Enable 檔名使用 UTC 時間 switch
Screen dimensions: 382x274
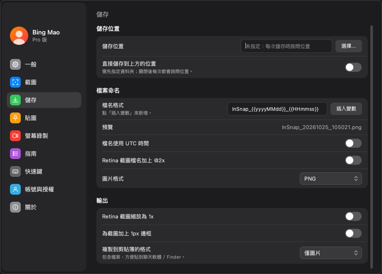353,143
